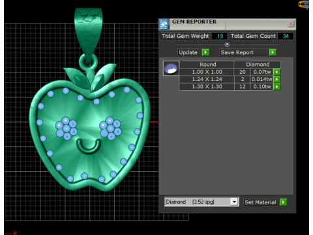This screenshot has height=235, width=313.
Task: Collapse panel using the small round up-arrow
Action: click(x=227, y=44)
